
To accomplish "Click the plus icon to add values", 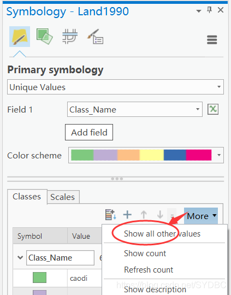I will pos(127,215).
